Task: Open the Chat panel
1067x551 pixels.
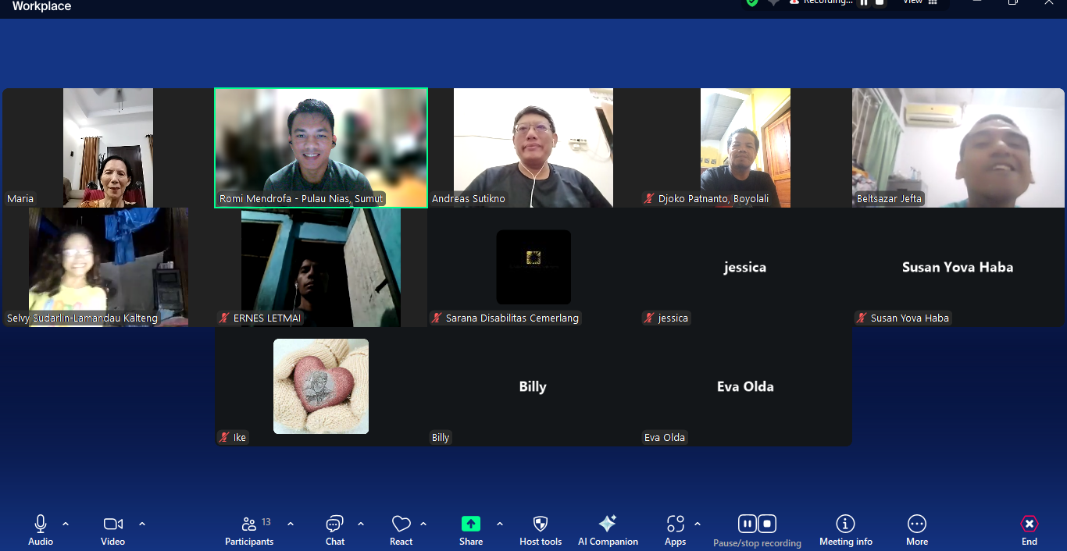Action: (x=335, y=524)
